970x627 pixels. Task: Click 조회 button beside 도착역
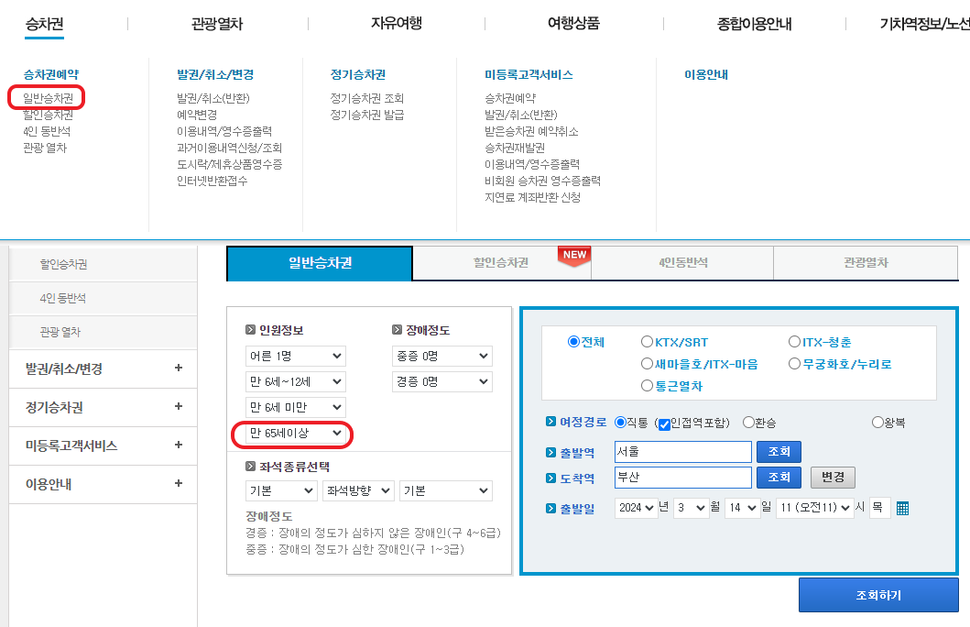point(779,478)
